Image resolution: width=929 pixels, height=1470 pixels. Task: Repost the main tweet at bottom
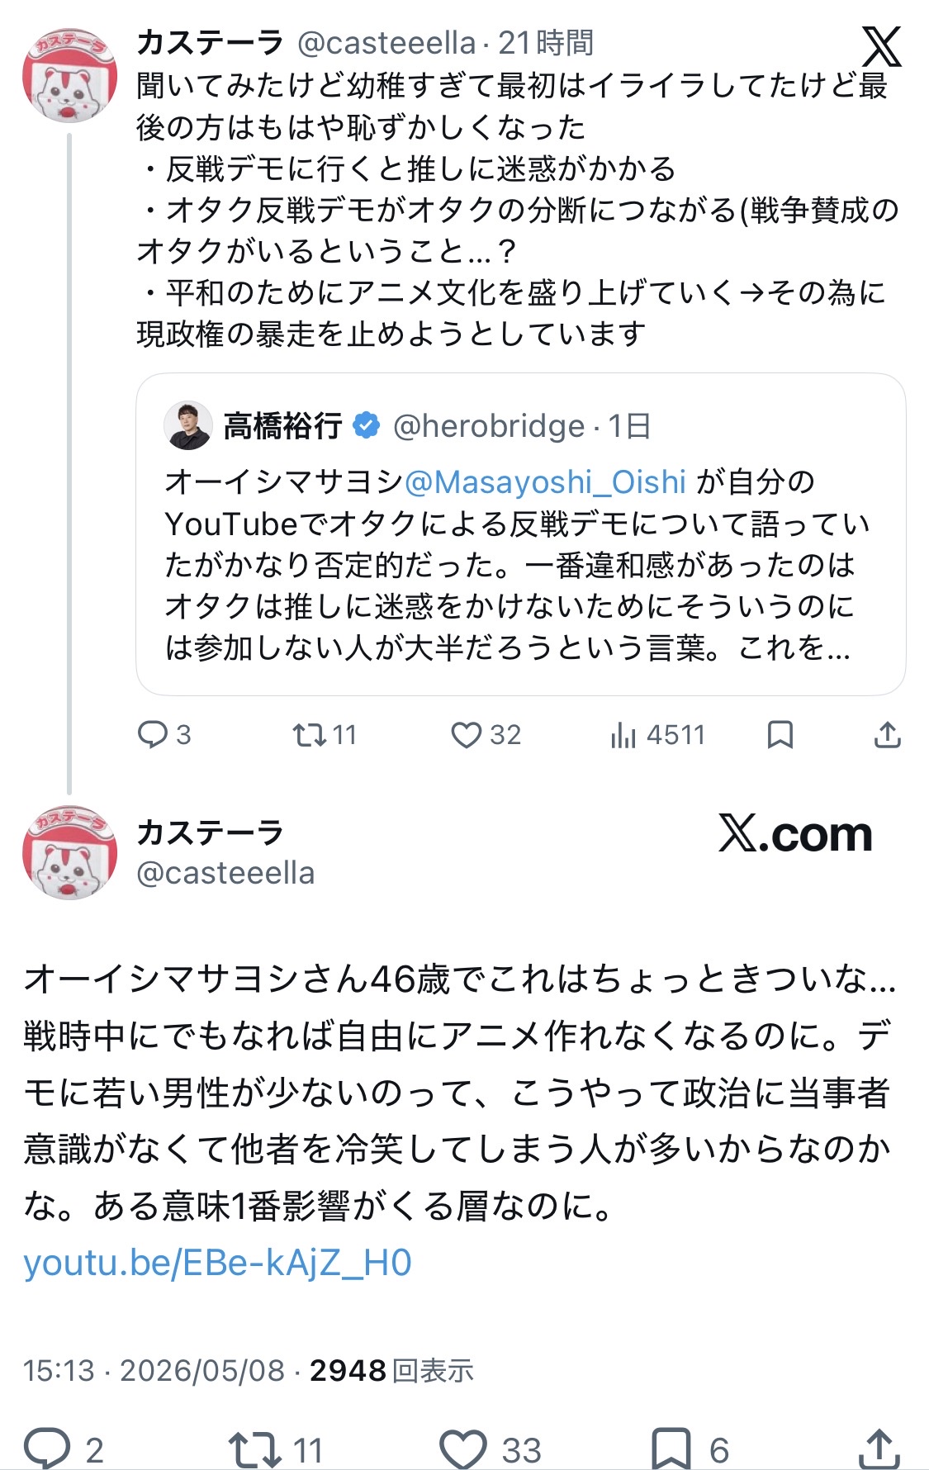[x=276, y=1449]
